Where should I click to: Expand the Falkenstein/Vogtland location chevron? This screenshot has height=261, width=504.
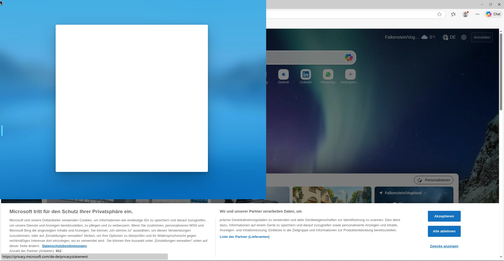point(425,193)
